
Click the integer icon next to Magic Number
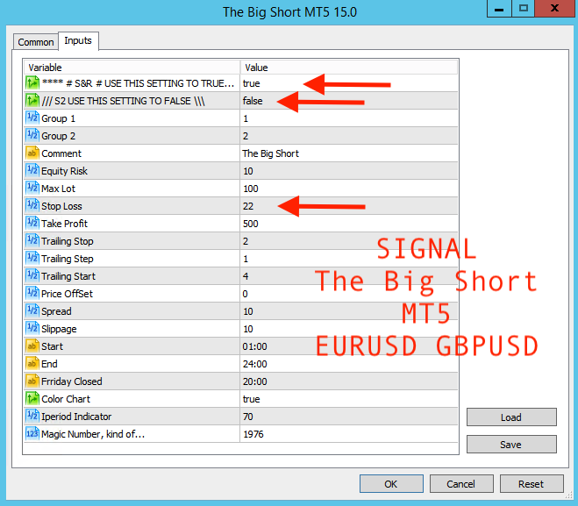click(x=32, y=433)
